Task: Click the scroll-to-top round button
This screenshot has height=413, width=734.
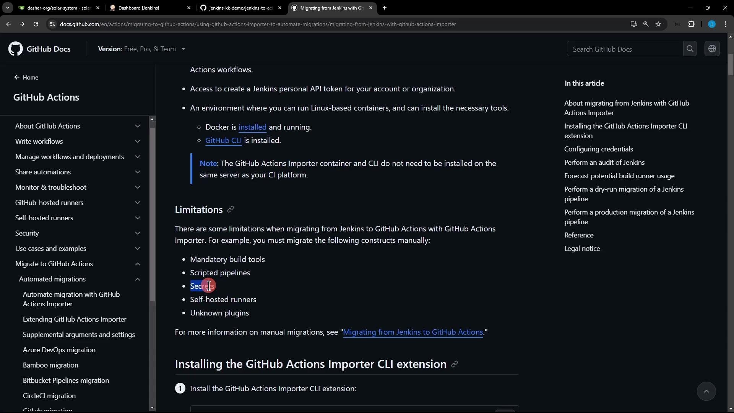Action: [706, 391]
